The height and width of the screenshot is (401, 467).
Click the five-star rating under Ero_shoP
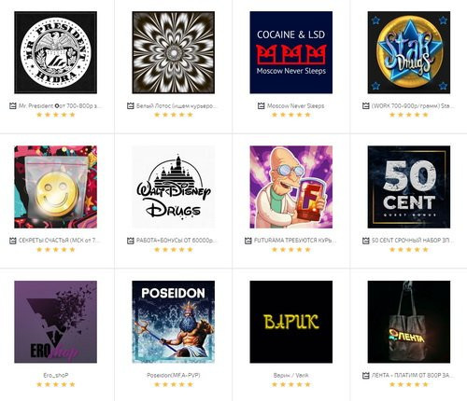tap(56, 384)
